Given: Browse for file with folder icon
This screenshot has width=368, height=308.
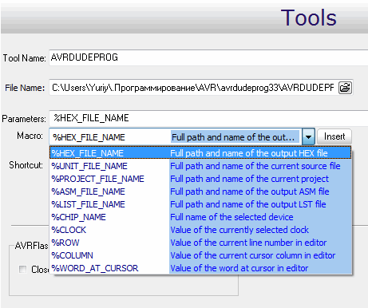Looking at the screenshot, I should (346, 88).
